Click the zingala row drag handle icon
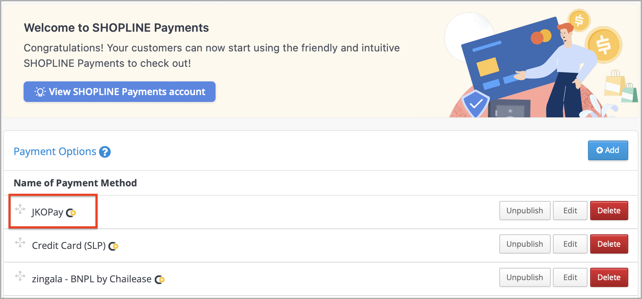The image size is (642, 299). coord(20,276)
